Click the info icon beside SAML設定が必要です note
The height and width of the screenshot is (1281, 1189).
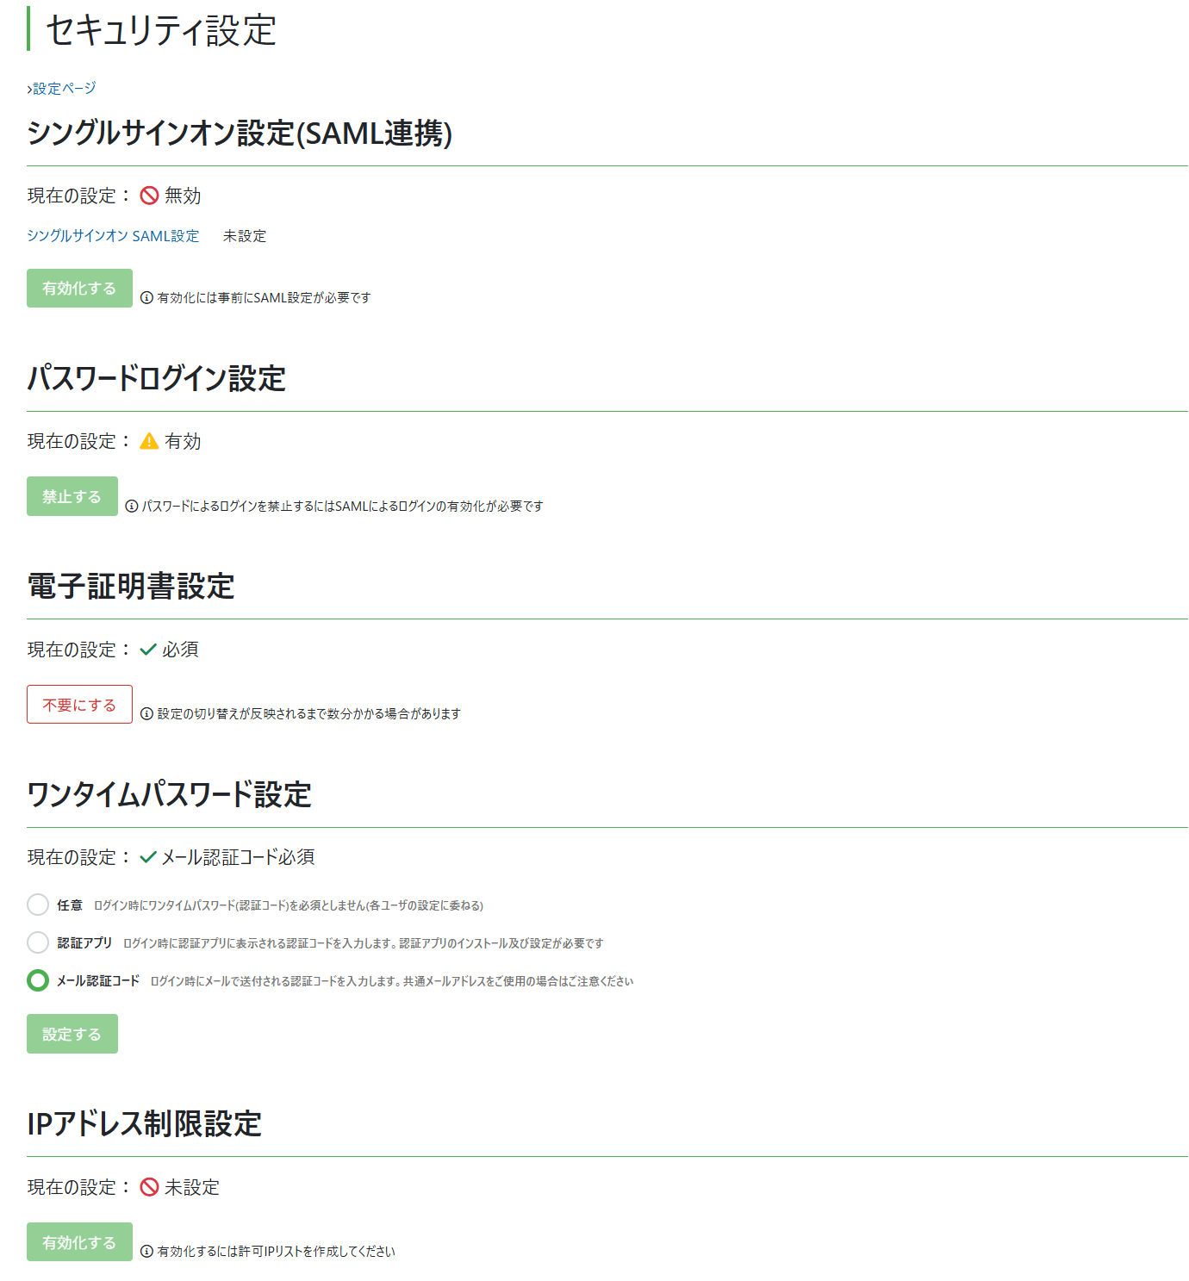click(146, 298)
